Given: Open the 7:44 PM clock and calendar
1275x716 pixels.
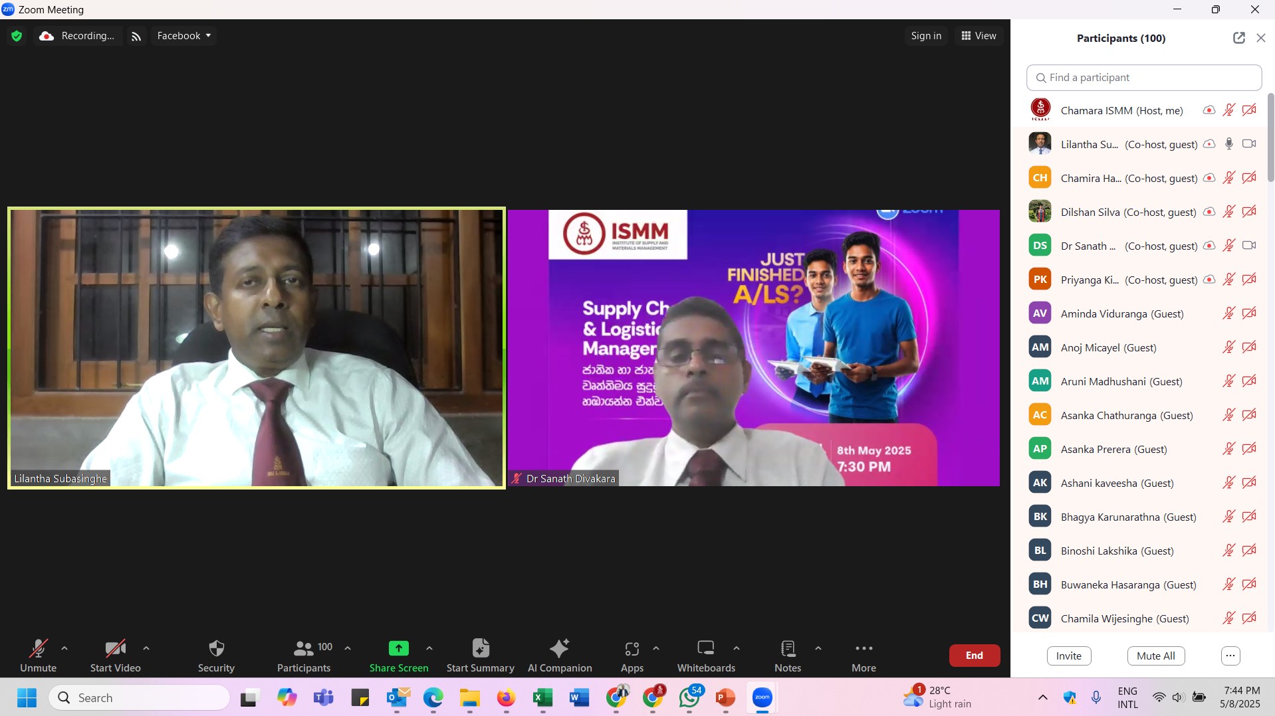Looking at the screenshot, I should (1240, 697).
